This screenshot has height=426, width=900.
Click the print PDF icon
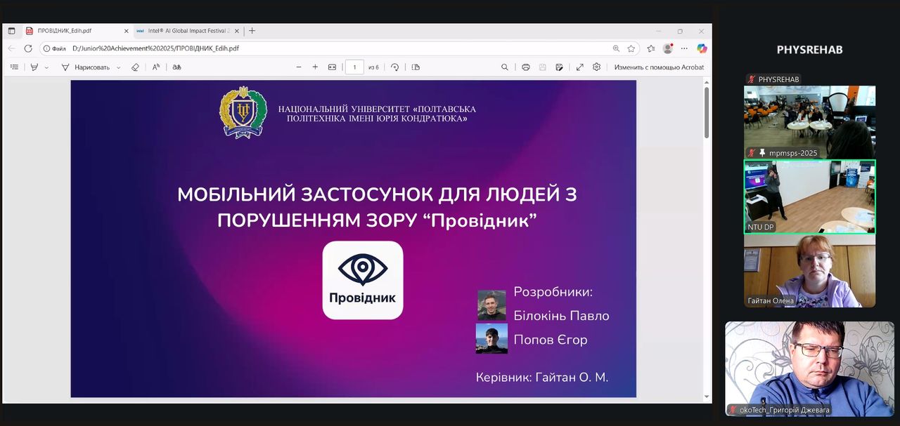click(x=525, y=67)
